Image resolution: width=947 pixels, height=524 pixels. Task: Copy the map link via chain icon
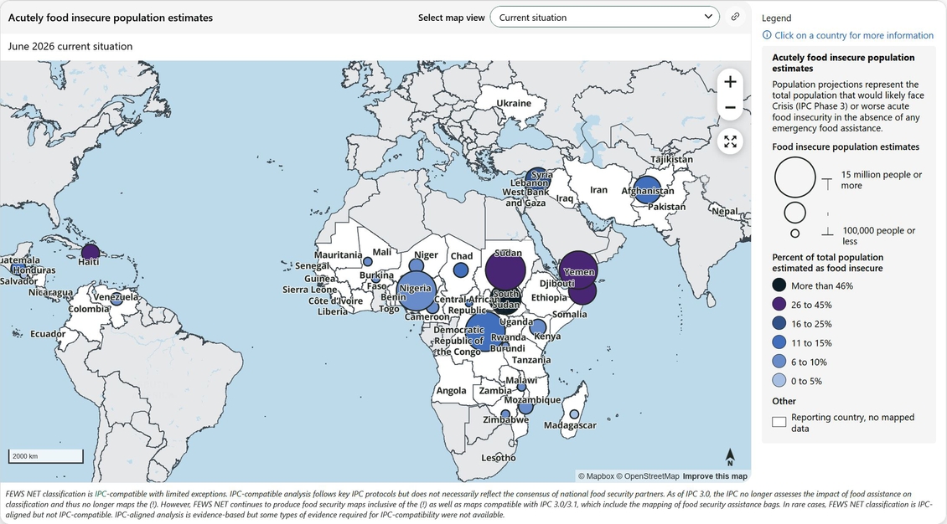[x=735, y=17]
